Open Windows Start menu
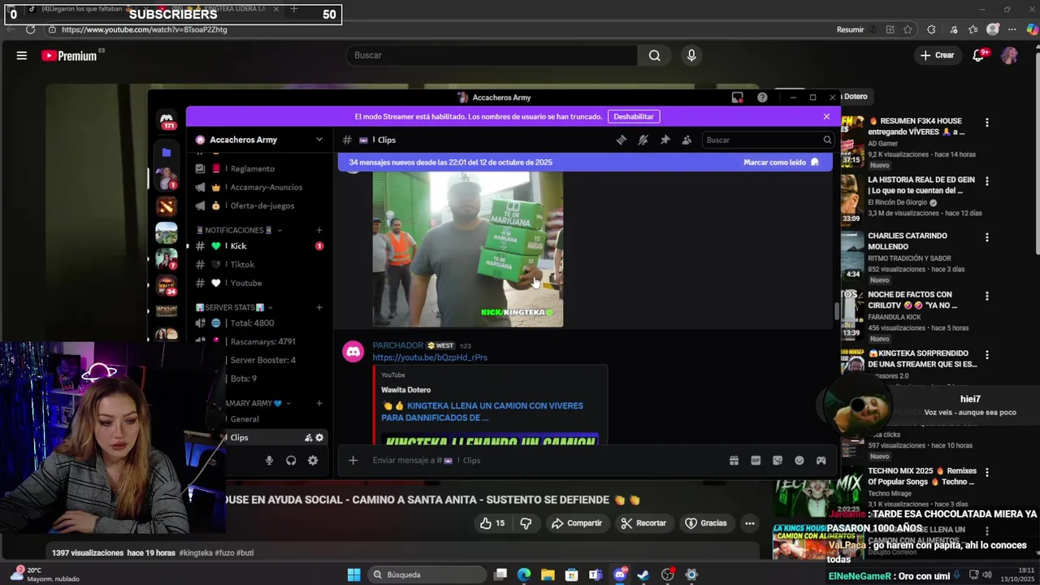 pyautogui.click(x=354, y=574)
